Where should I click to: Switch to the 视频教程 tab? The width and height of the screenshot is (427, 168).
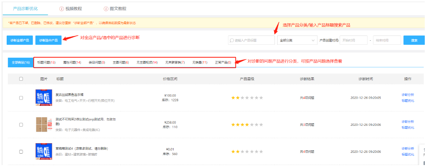coord(74,9)
